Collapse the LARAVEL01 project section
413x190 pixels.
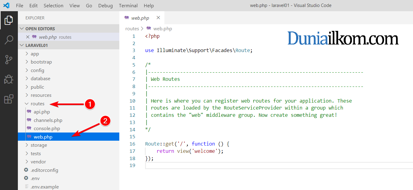point(68,45)
